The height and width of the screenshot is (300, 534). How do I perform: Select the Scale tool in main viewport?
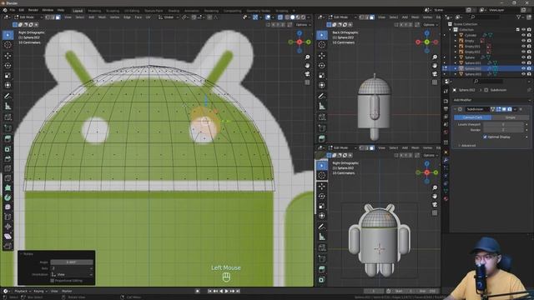(8, 75)
